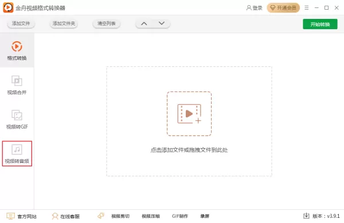
Task: Open the 登录 login link
Action: click(254, 8)
